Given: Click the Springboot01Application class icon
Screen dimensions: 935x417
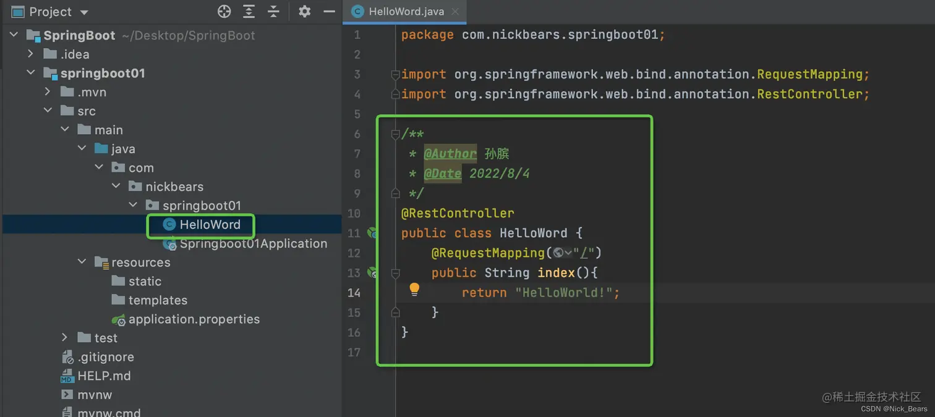Looking at the screenshot, I should pyautogui.click(x=169, y=244).
